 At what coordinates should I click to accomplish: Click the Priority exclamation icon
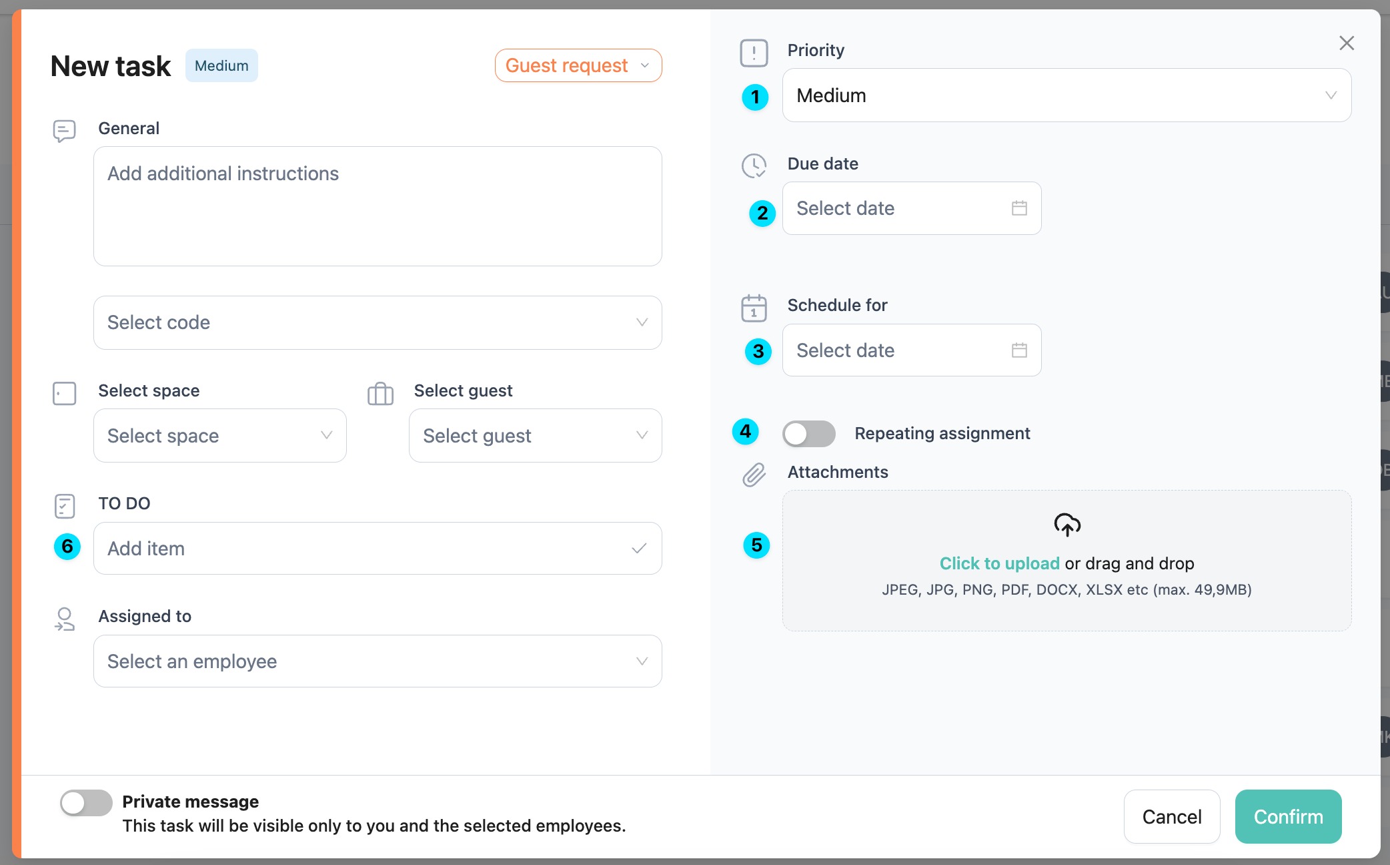[754, 53]
